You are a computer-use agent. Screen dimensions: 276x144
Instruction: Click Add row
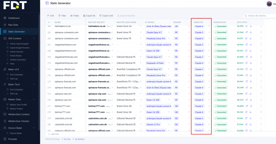point(54,134)
